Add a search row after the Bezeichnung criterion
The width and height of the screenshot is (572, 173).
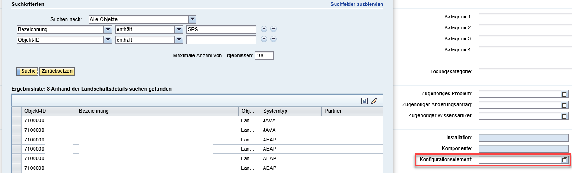coord(264,29)
